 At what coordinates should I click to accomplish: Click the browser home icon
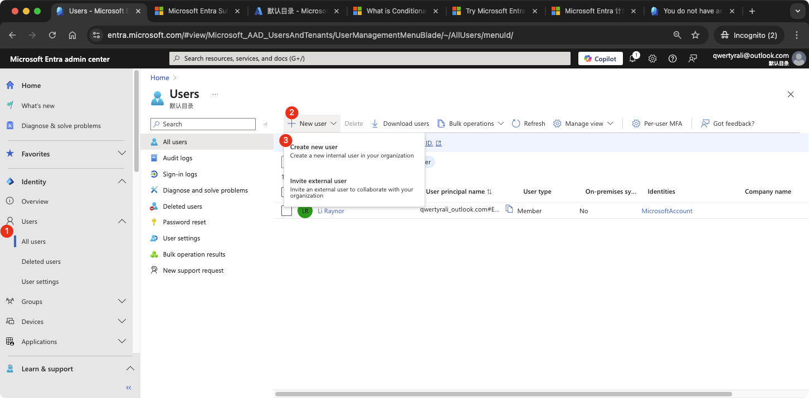pos(72,35)
